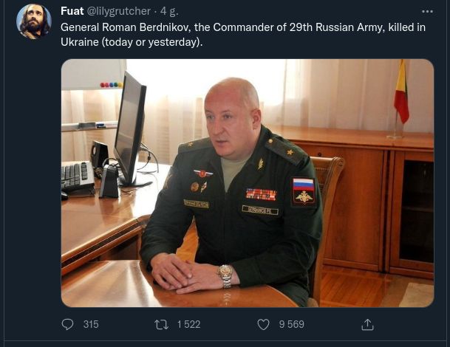Open Fuat's profile avatar picture
Viewport: 450px width, 347px height.
33,21
